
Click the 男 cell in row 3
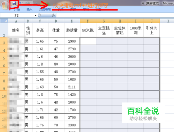(x=28, y=41)
